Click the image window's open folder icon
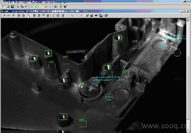The width and height of the screenshot is (191, 133). (87, 15)
